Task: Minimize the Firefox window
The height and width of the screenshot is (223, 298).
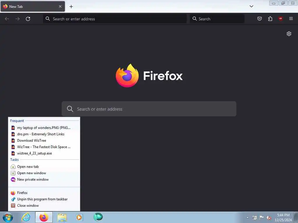Action: 274,3
